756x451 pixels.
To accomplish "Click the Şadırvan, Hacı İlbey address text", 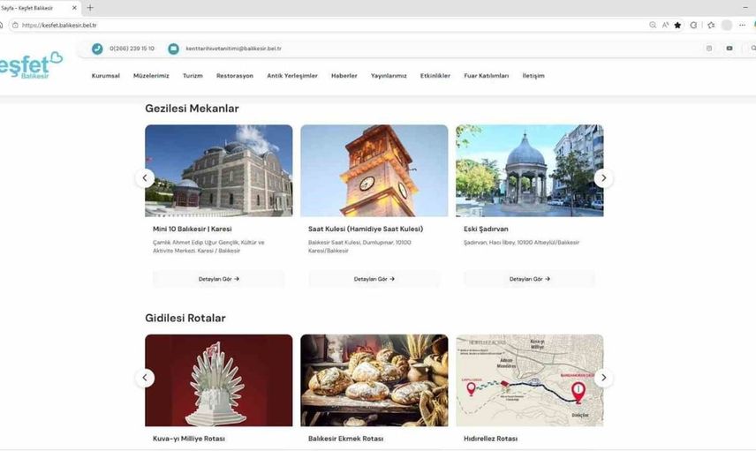I will click(522, 243).
